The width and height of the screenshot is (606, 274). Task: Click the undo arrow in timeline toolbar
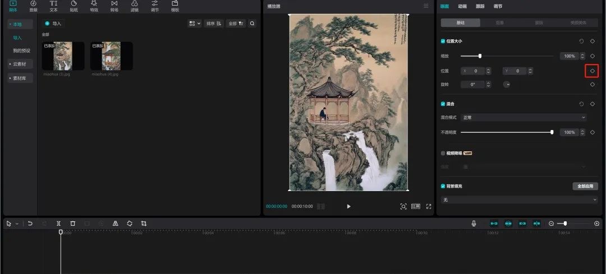[30, 224]
